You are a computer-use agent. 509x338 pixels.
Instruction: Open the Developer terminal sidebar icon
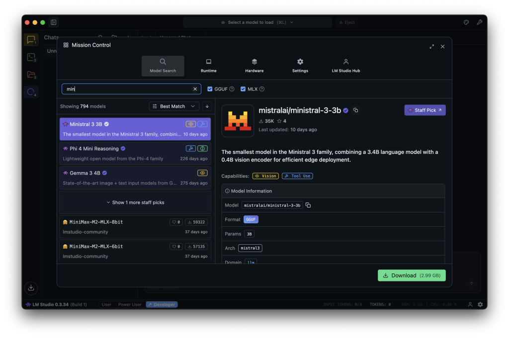(31, 57)
